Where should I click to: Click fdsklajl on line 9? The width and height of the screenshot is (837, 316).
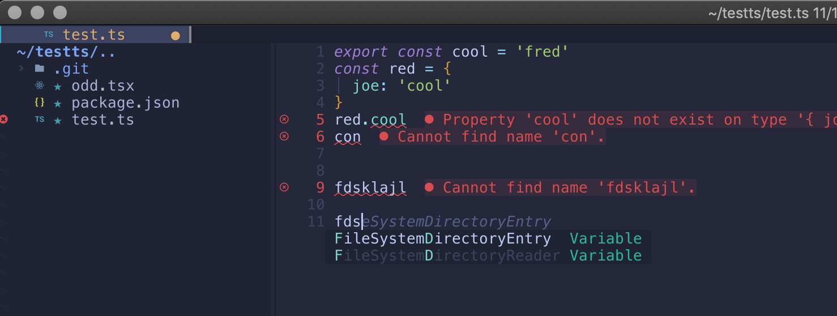pos(370,187)
